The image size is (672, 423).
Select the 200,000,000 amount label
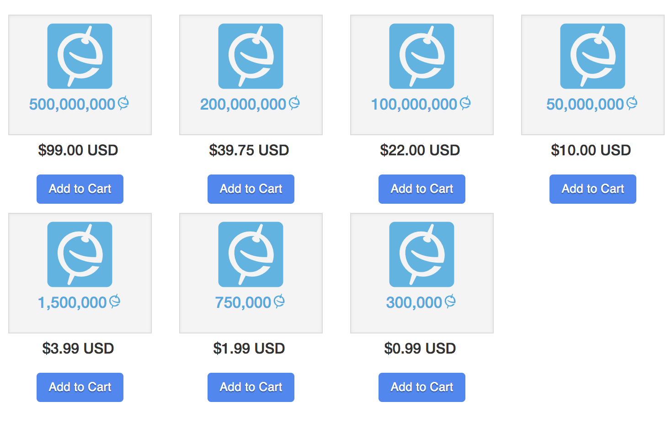(x=243, y=105)
